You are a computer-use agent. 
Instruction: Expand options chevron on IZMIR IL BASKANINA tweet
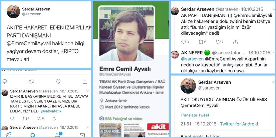click(x=88, y=91)
